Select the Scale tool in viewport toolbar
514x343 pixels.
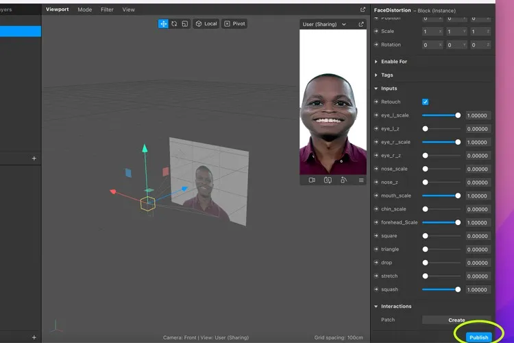point(184,23)
